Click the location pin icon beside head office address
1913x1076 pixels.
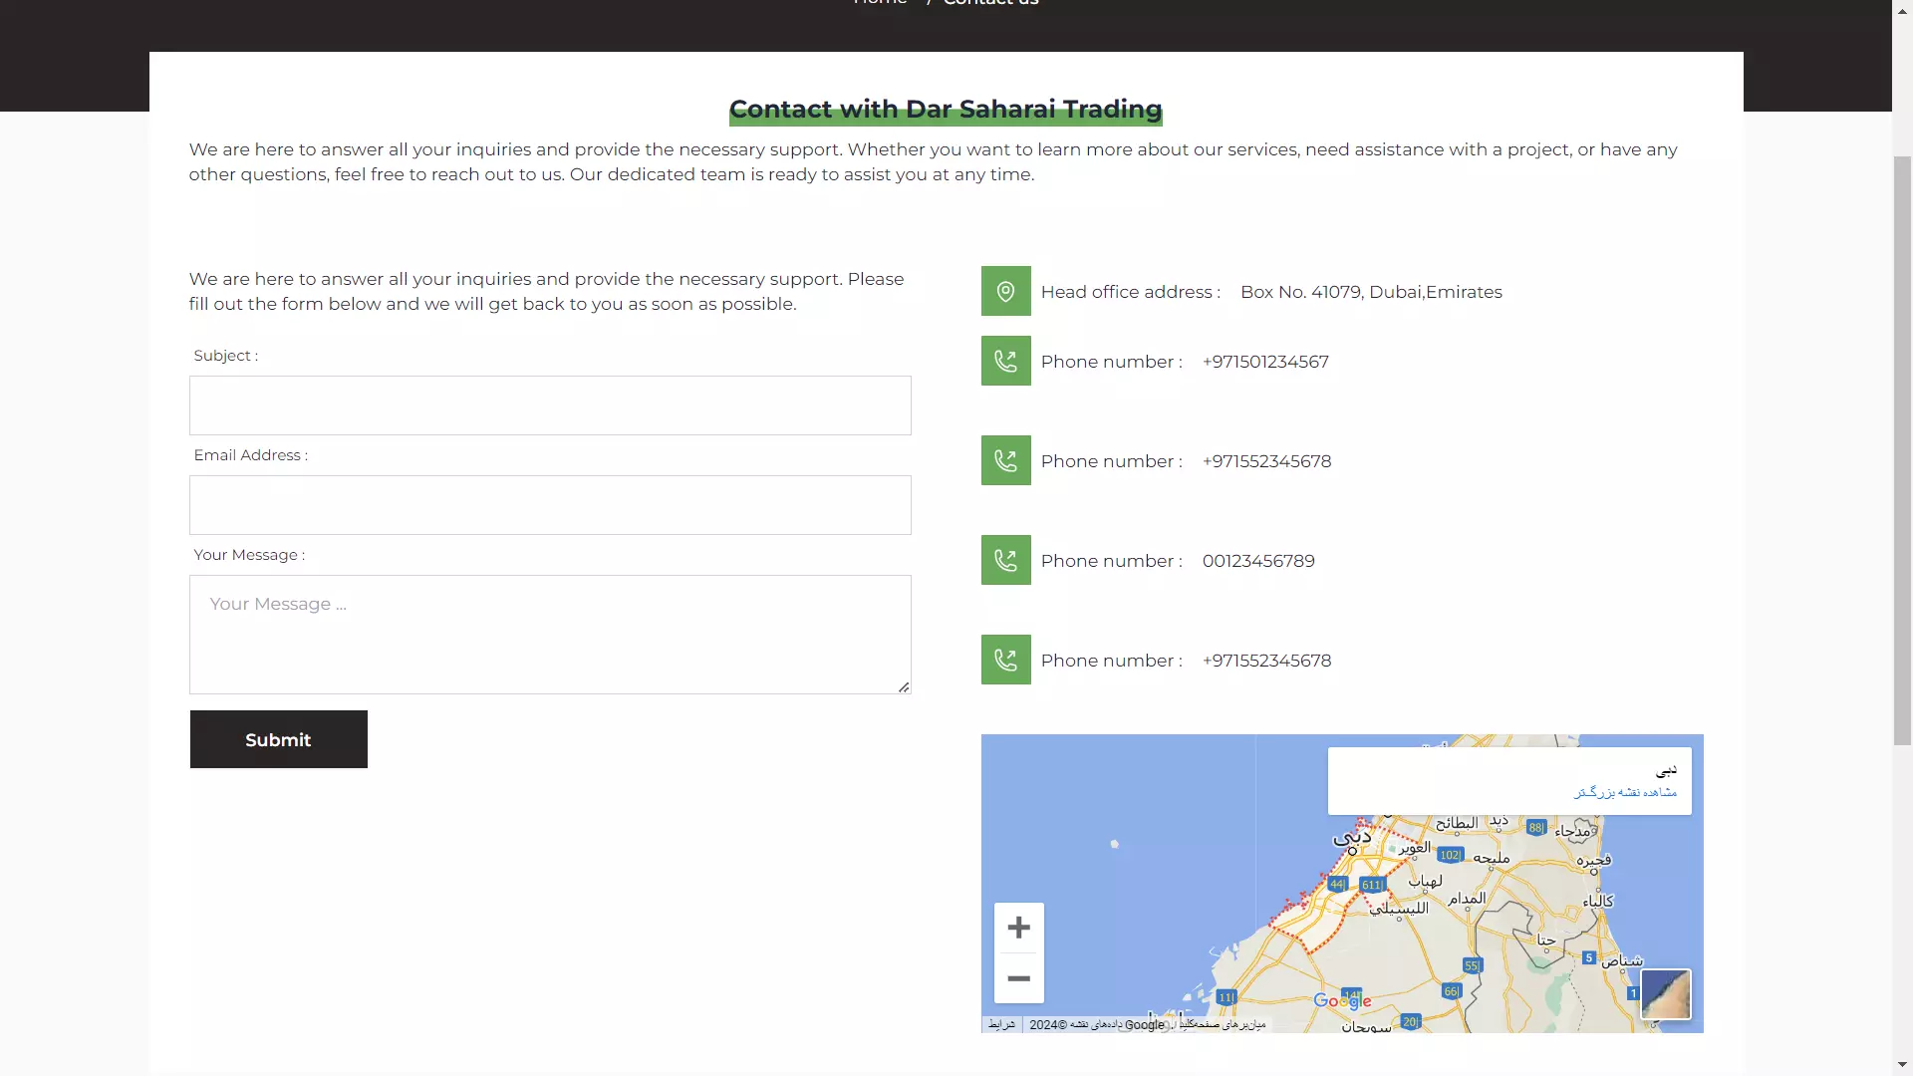1005,291
